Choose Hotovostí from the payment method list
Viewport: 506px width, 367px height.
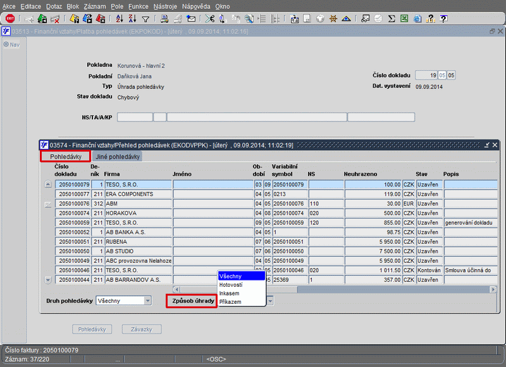point(242,285)
